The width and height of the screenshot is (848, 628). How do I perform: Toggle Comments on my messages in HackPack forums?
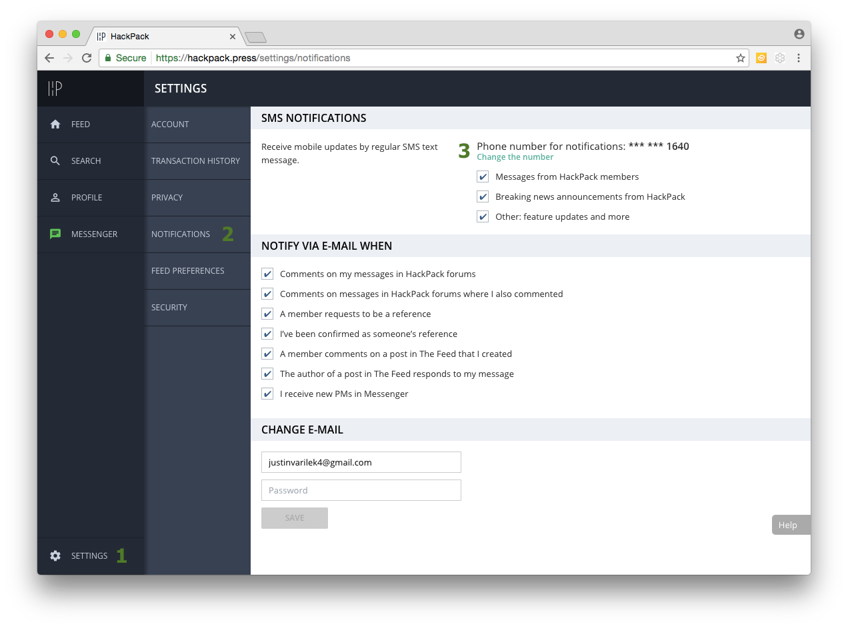pos(267,274)
